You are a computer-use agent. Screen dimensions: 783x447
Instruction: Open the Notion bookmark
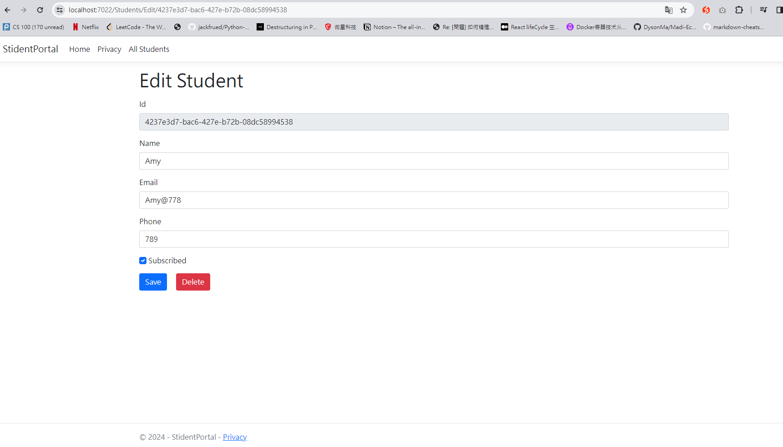pyautogui.click(x=394, y=27)
